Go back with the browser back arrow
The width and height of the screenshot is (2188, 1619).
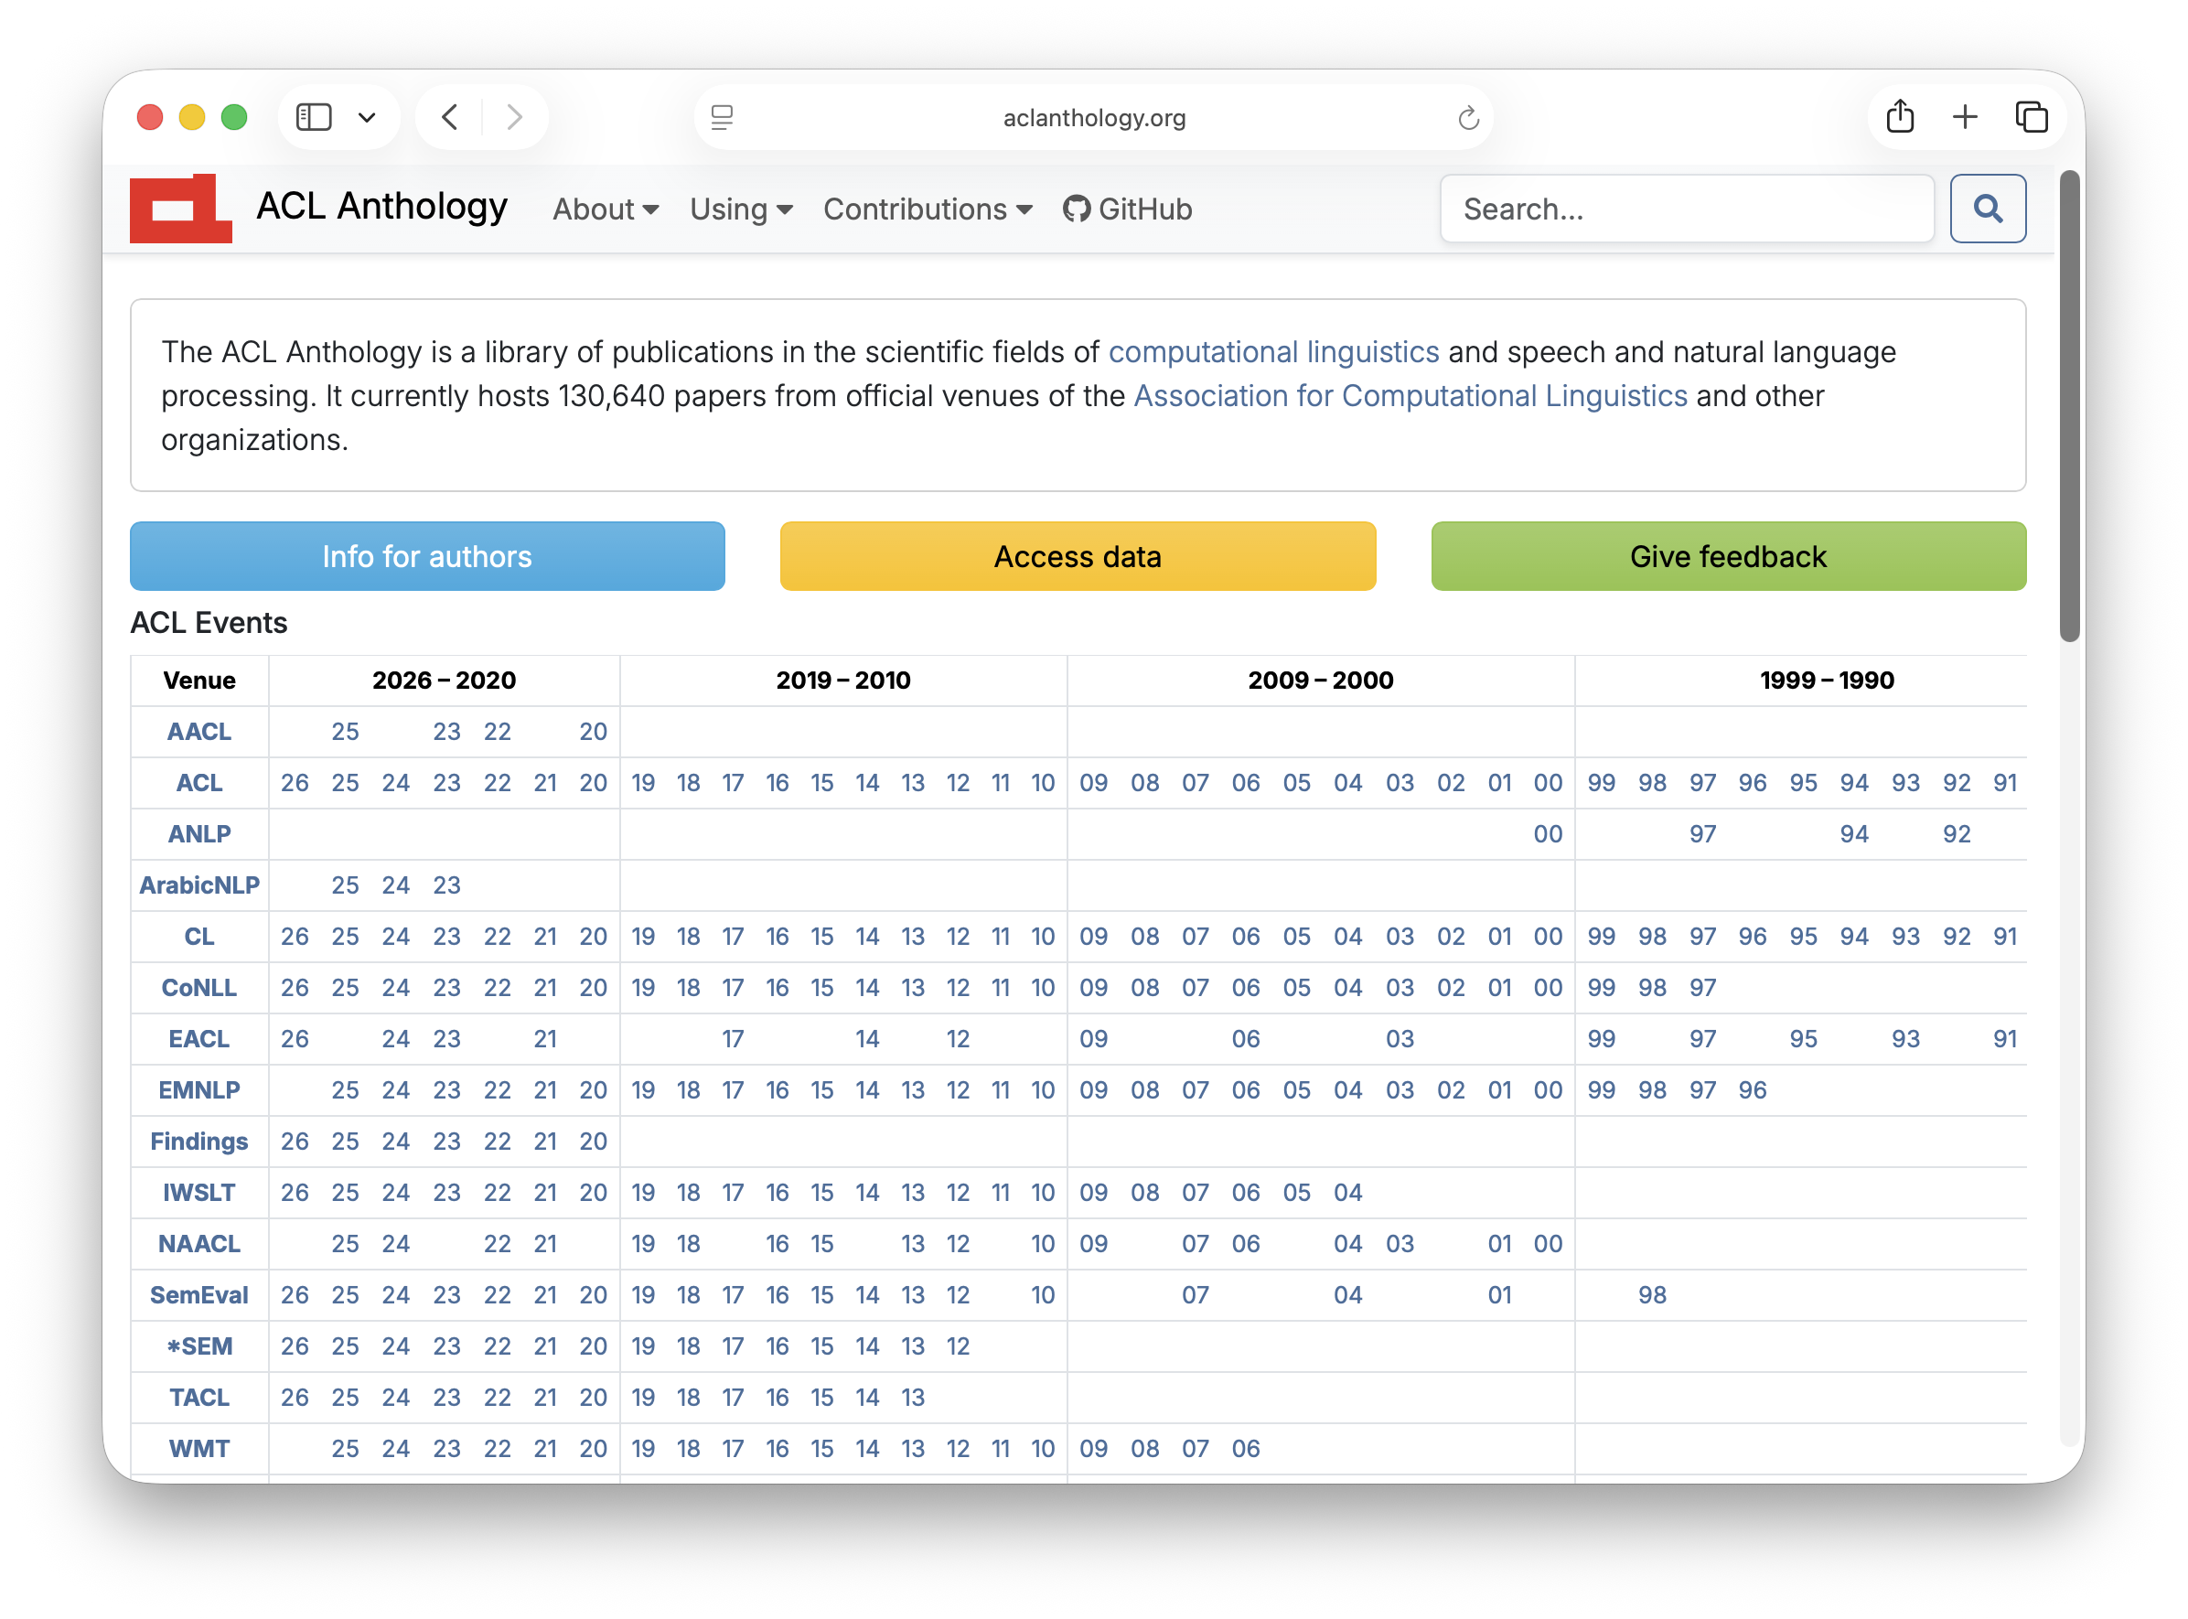point(450,118)
